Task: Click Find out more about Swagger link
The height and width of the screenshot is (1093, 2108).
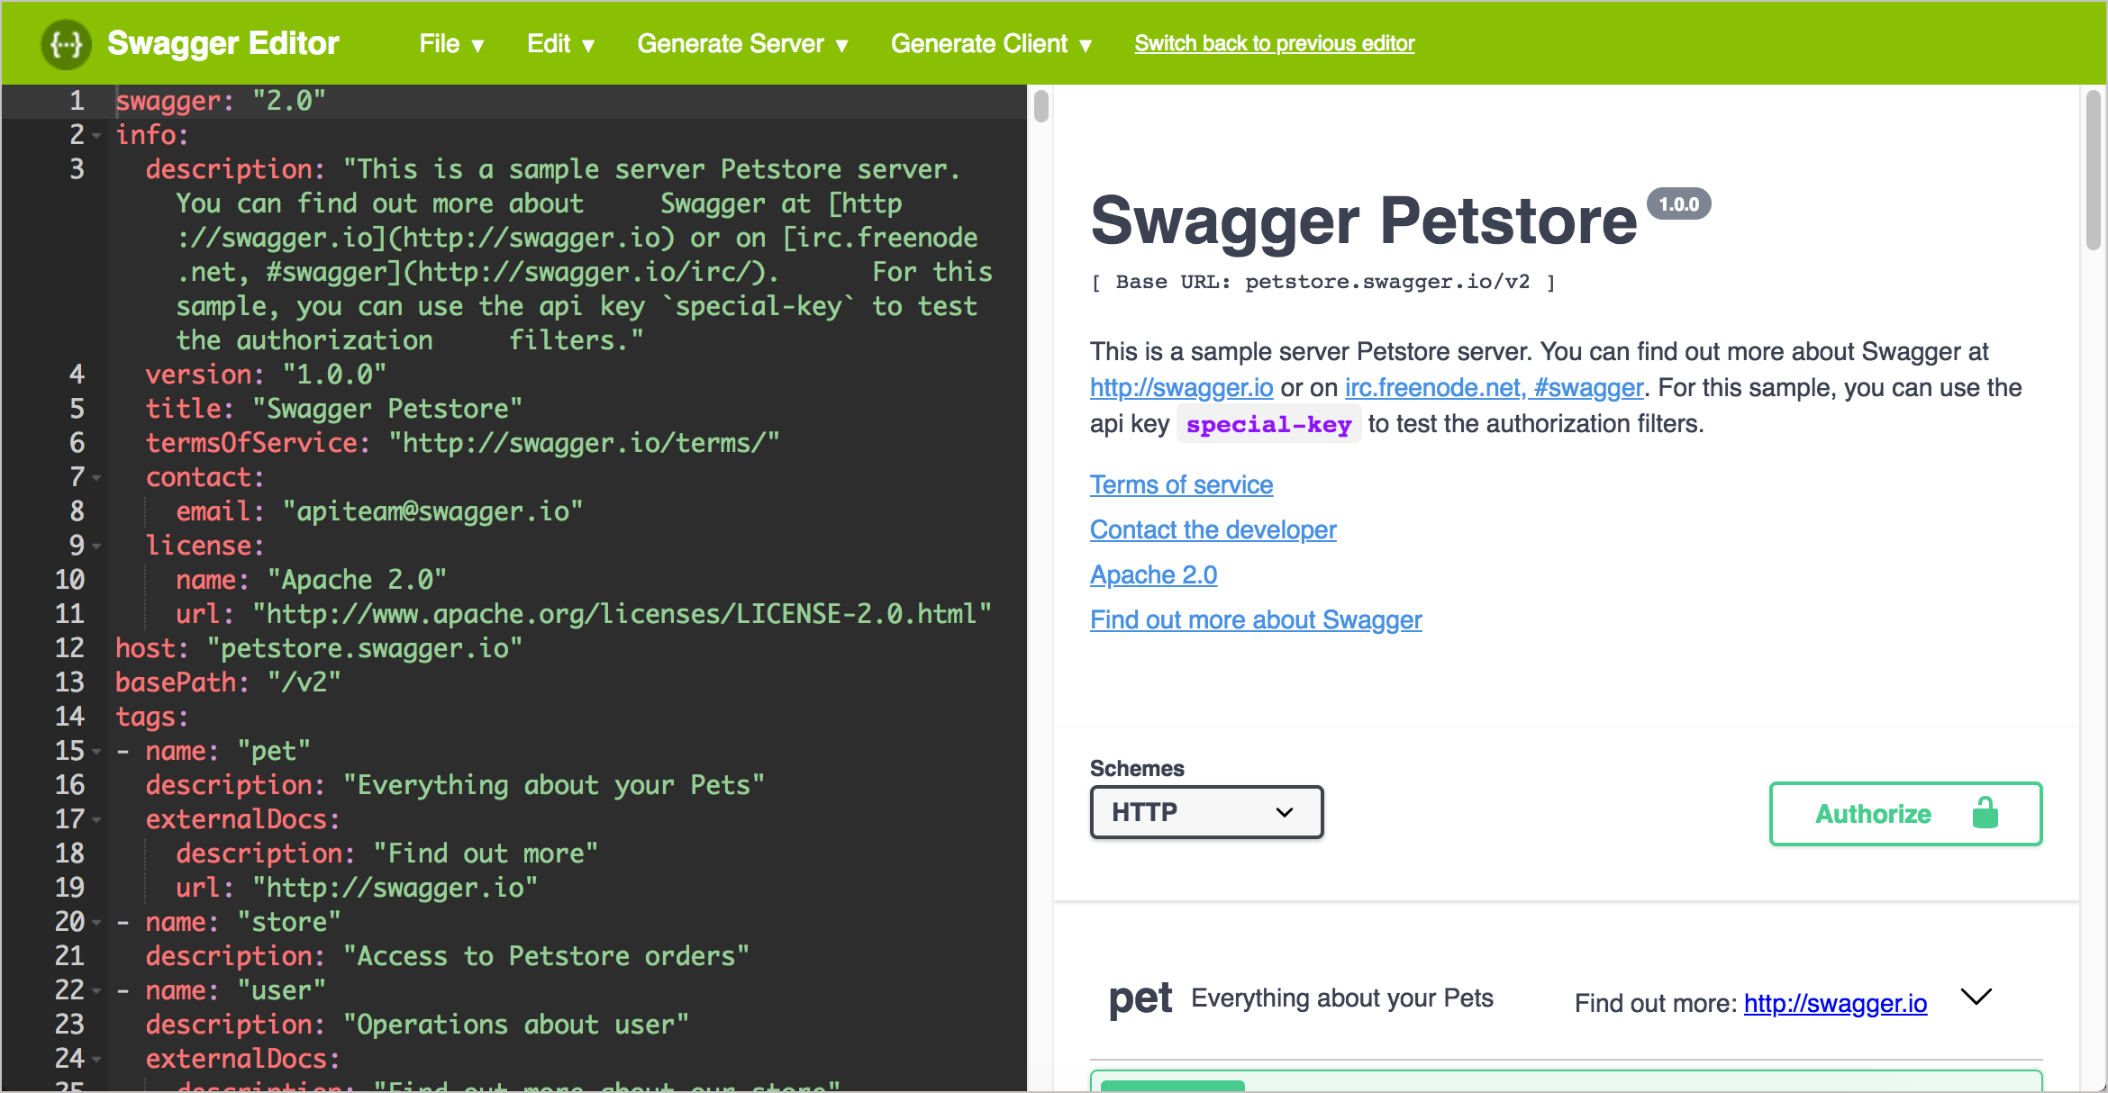Action: (1256, 619)
